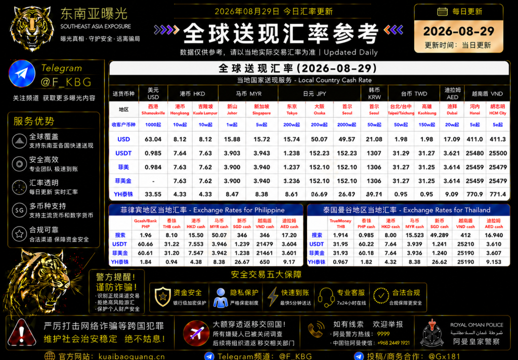Click the Gcash/Bank PHP column header

point(145,223)
